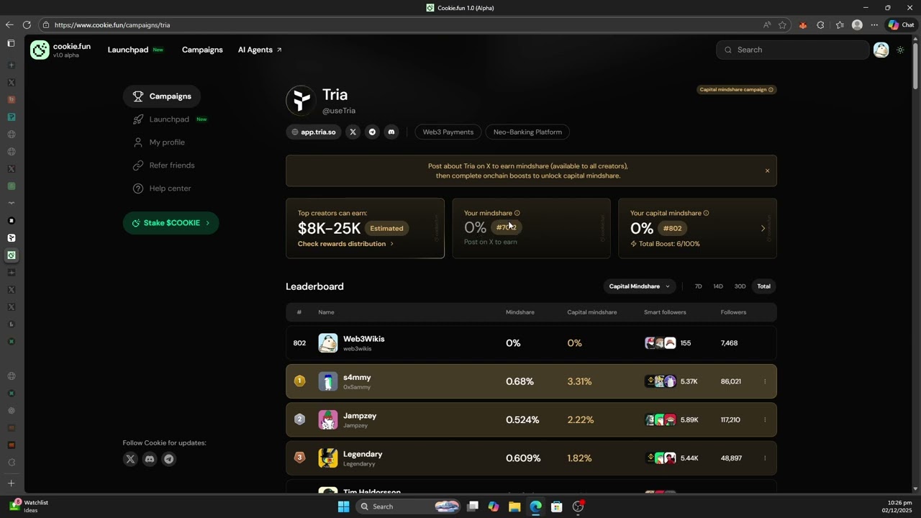Open the Watchlist Ideas taskbar widget
Screen dimensions: 921x518
click(x=30, y=506)
